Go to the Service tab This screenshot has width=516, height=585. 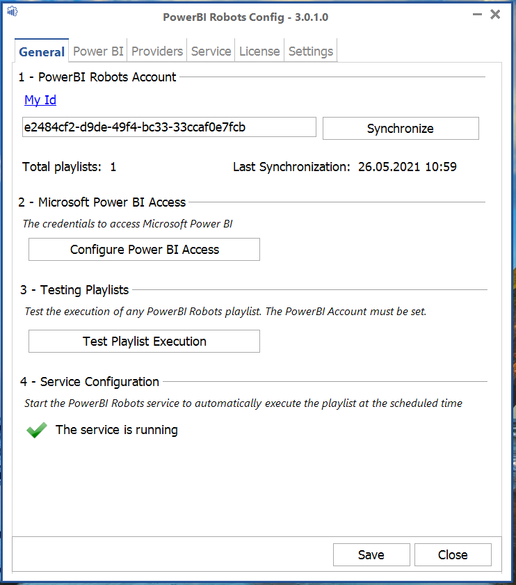coord(211,51)
